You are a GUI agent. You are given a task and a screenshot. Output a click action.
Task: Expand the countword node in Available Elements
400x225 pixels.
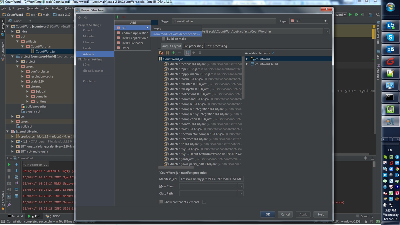click(x=247, y=59)
